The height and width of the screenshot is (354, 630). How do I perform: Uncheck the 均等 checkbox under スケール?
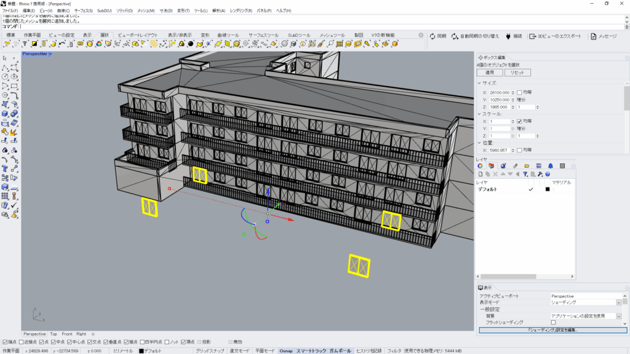(519, 121)
